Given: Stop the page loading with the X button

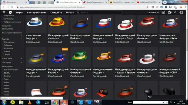Looking at the screenshot, I should coord(12,7).
